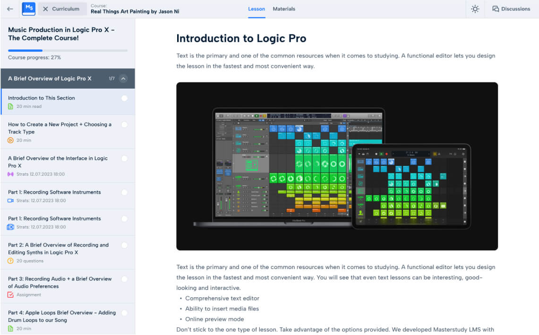Click the '20 questions' label
The image size is (539, 335).
(x=30, y=261)
